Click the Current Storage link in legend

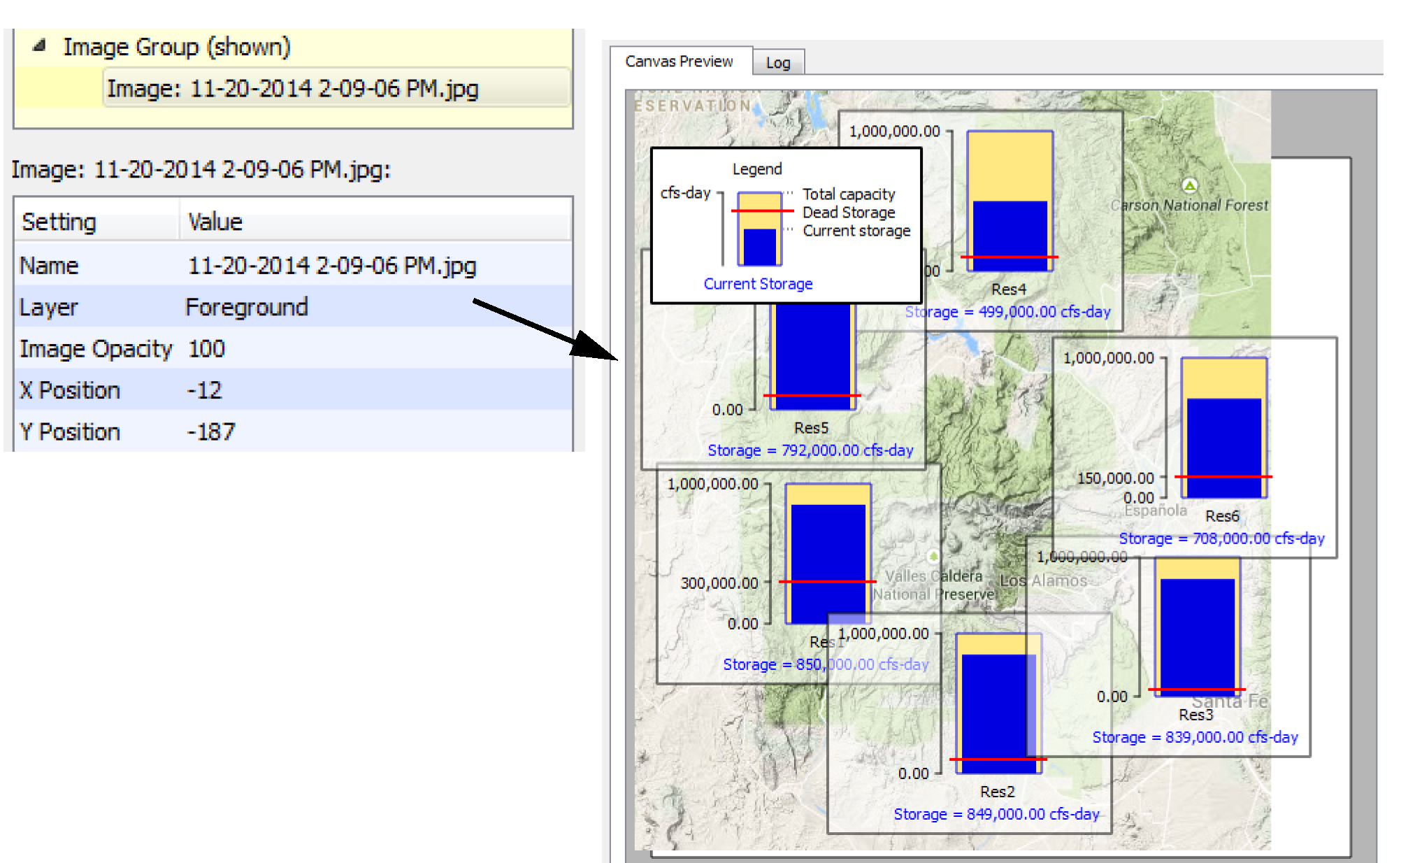(758, 284)
